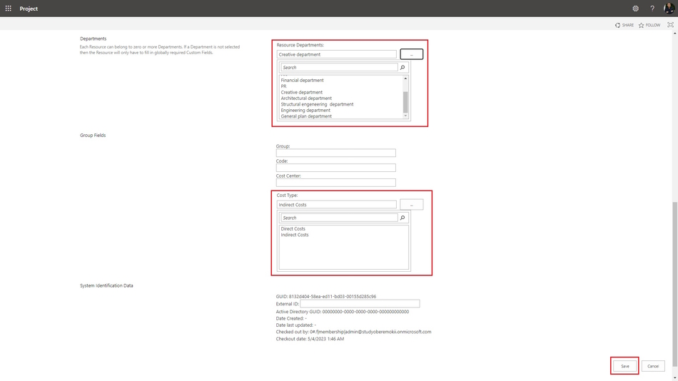
Task: Select Creative department in list
Action: [302, 92]
